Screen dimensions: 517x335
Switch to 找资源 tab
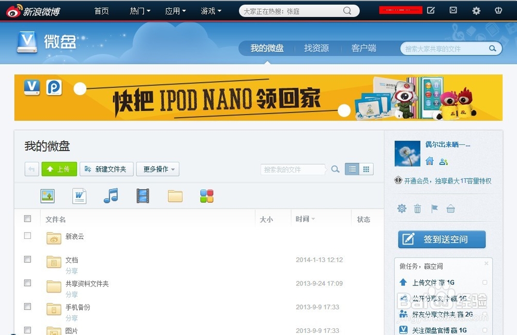(316, 48)
